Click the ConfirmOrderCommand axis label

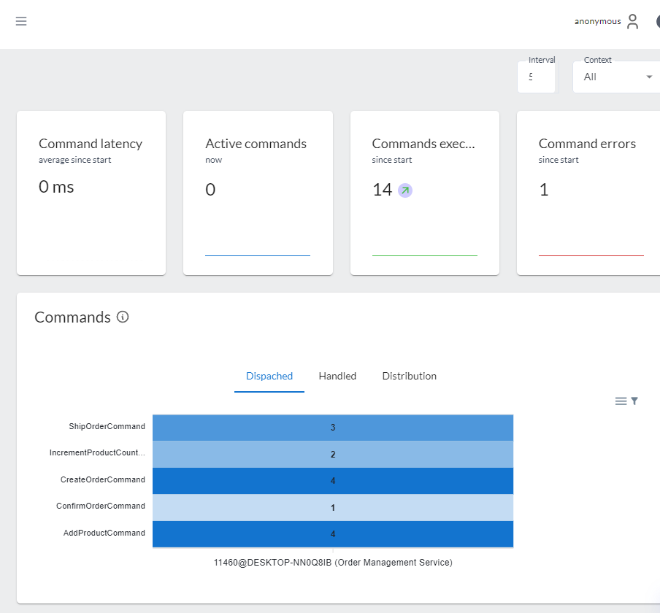click(101, 506)
